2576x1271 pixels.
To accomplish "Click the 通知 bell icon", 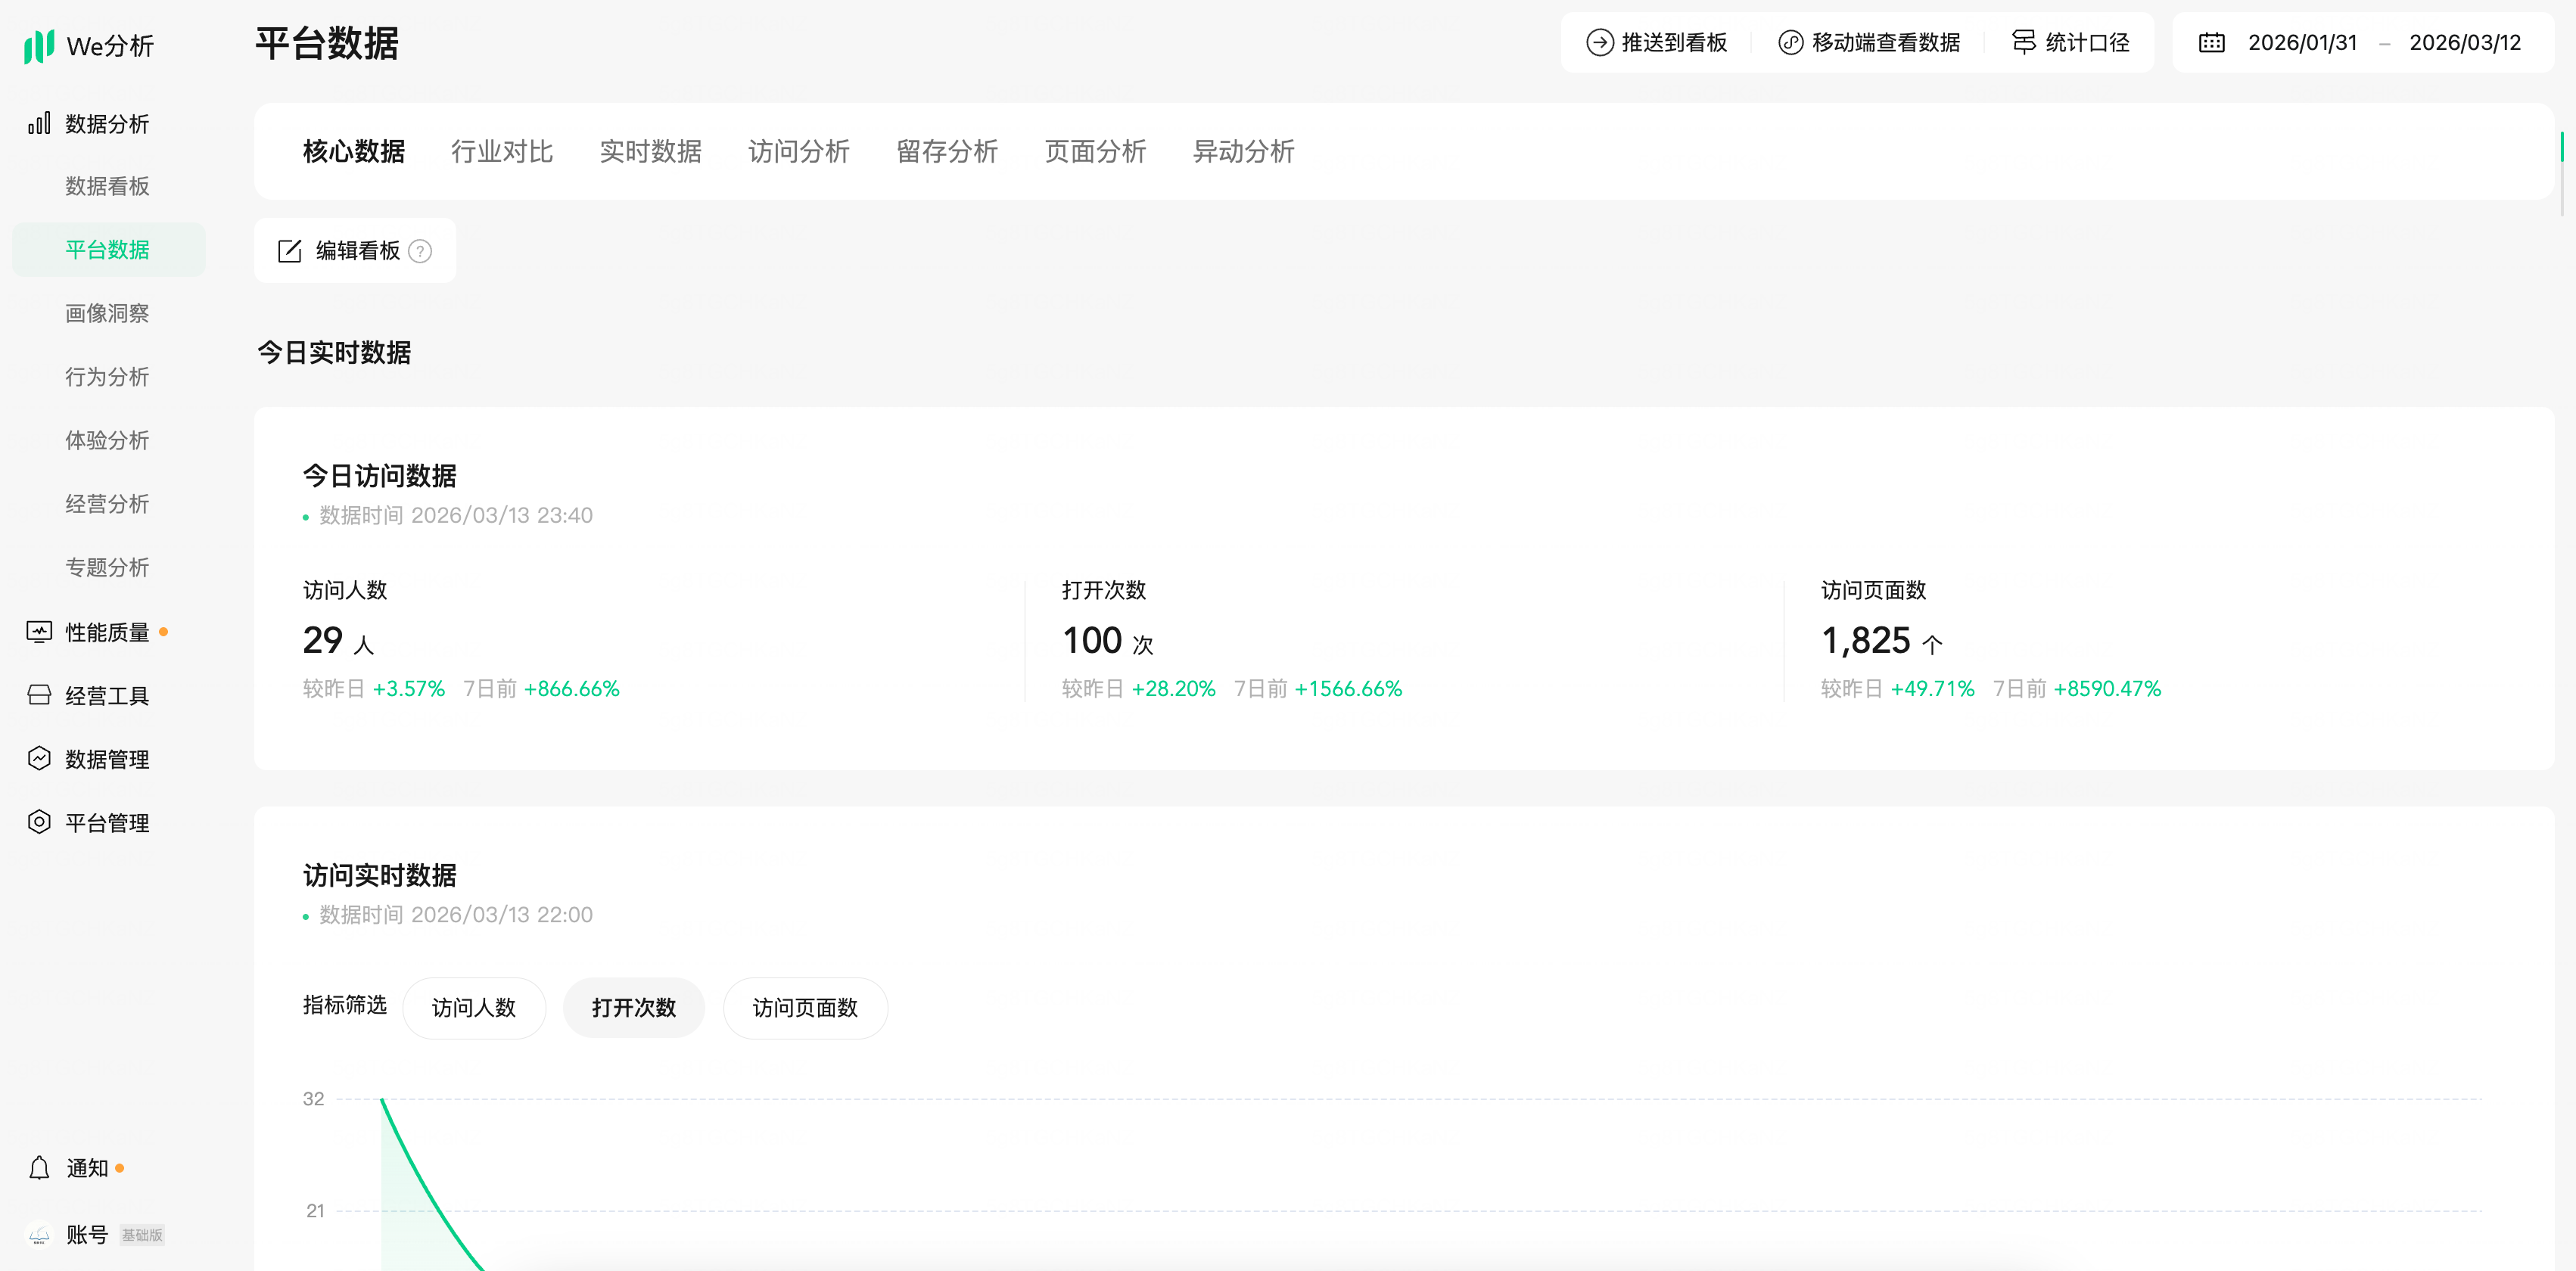I will tap(39, 1168).
